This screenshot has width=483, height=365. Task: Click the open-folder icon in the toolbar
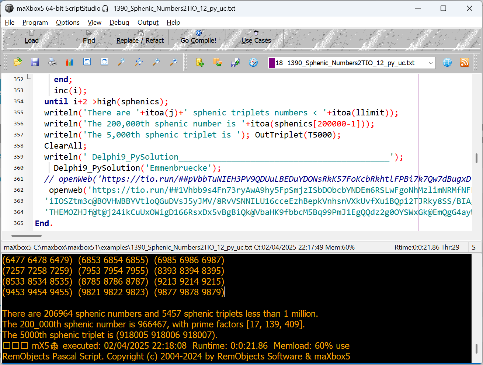[17, 62]
